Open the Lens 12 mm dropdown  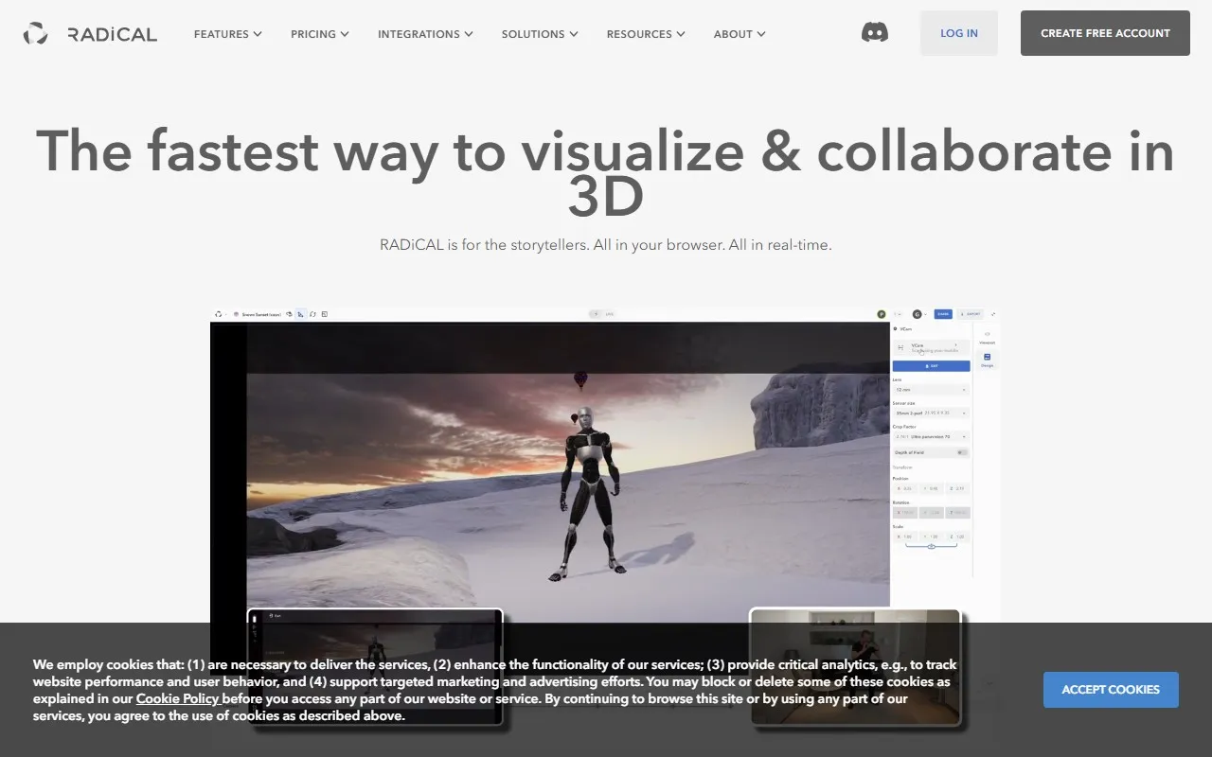coord(931,389)
